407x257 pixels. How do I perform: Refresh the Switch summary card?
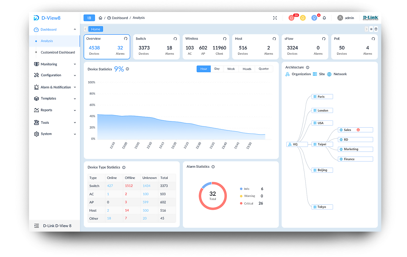175,39
